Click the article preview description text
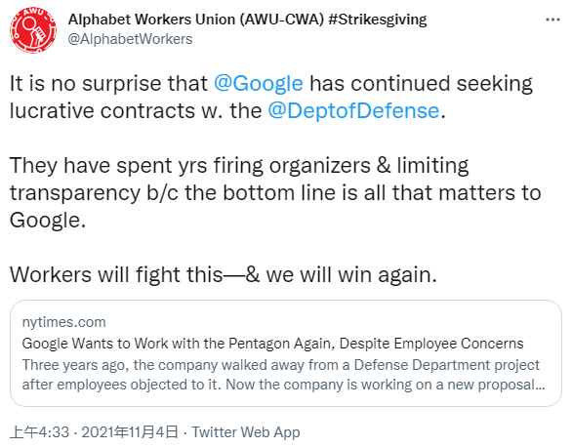 [283, 375]
